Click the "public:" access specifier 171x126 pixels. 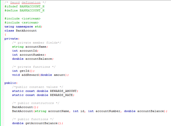(11, 83)
